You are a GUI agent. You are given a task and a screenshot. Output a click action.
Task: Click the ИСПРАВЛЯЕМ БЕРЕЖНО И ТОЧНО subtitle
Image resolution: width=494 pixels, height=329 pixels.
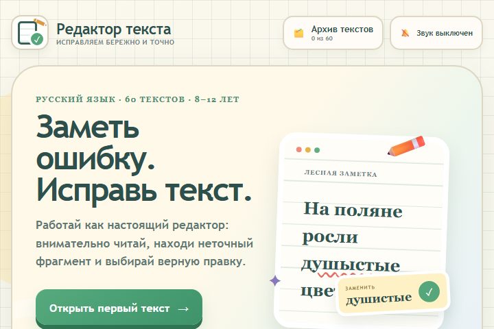(x=115, y=42)
